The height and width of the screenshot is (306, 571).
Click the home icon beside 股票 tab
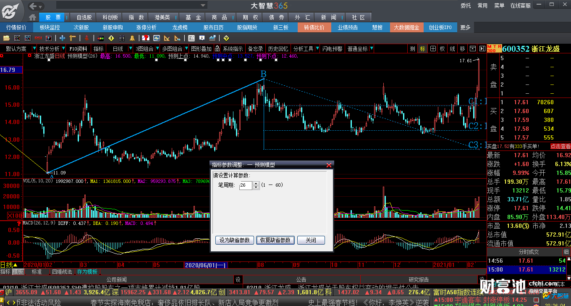[33, 17]
